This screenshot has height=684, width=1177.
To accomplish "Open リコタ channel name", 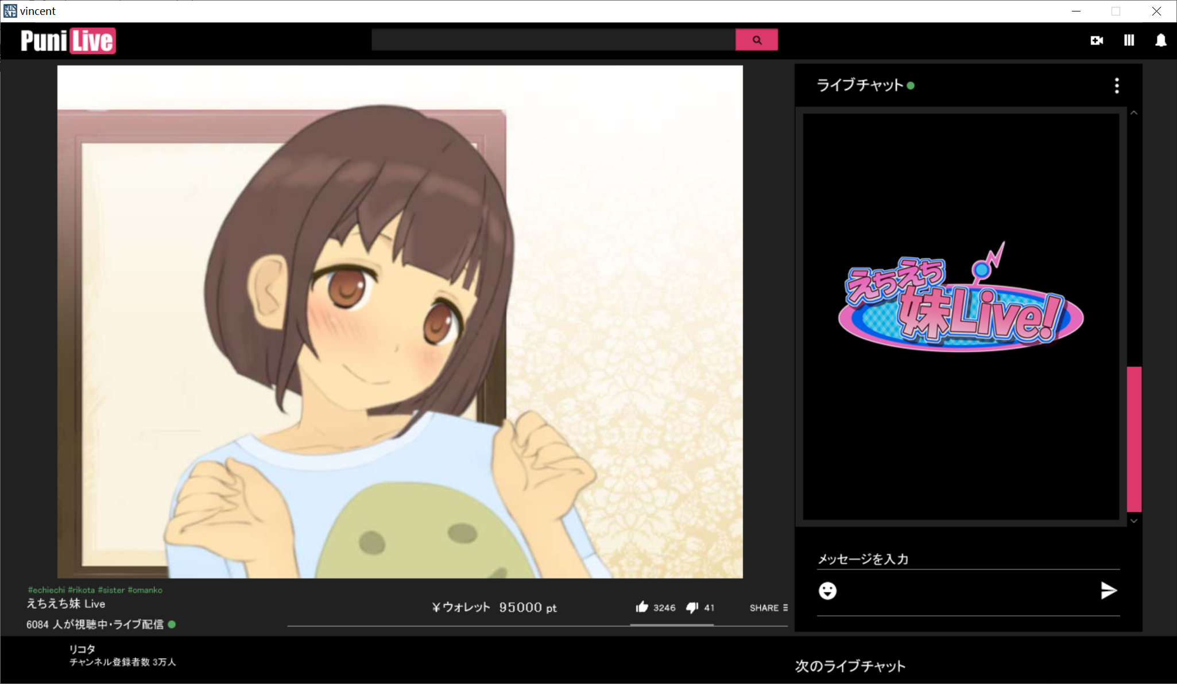I will point(82,649).
